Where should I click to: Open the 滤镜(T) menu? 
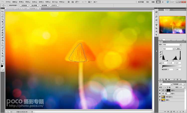coord(41,2)
